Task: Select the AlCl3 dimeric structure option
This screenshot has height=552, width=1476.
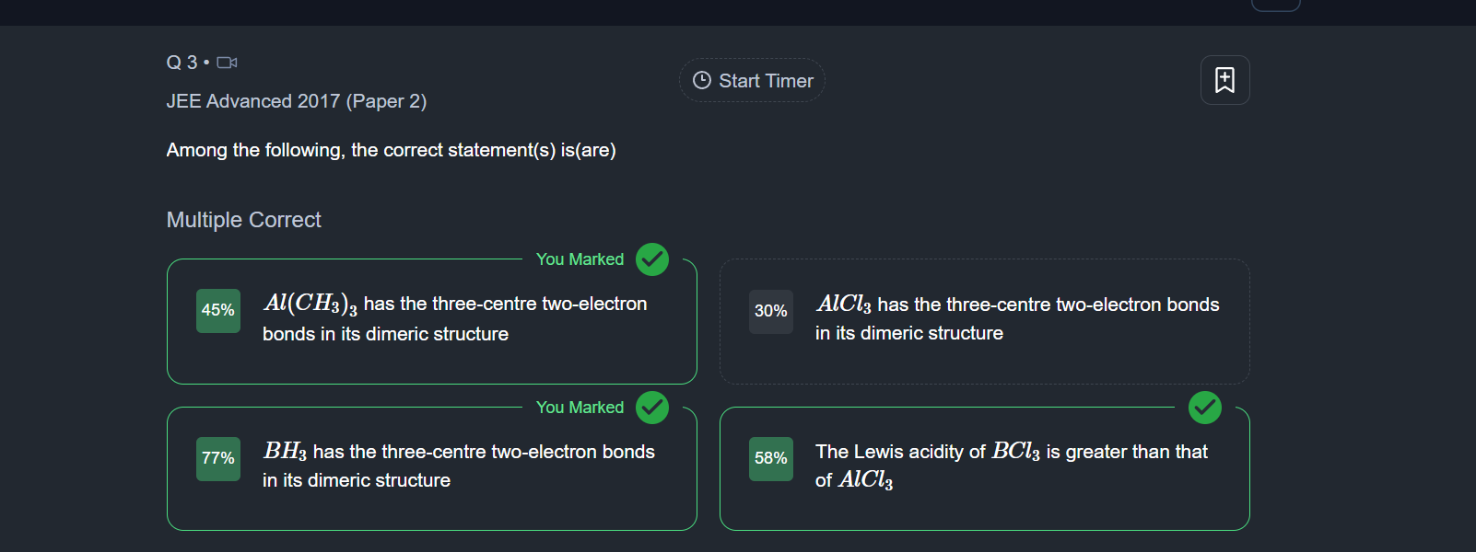Action: pos(1017,318)
